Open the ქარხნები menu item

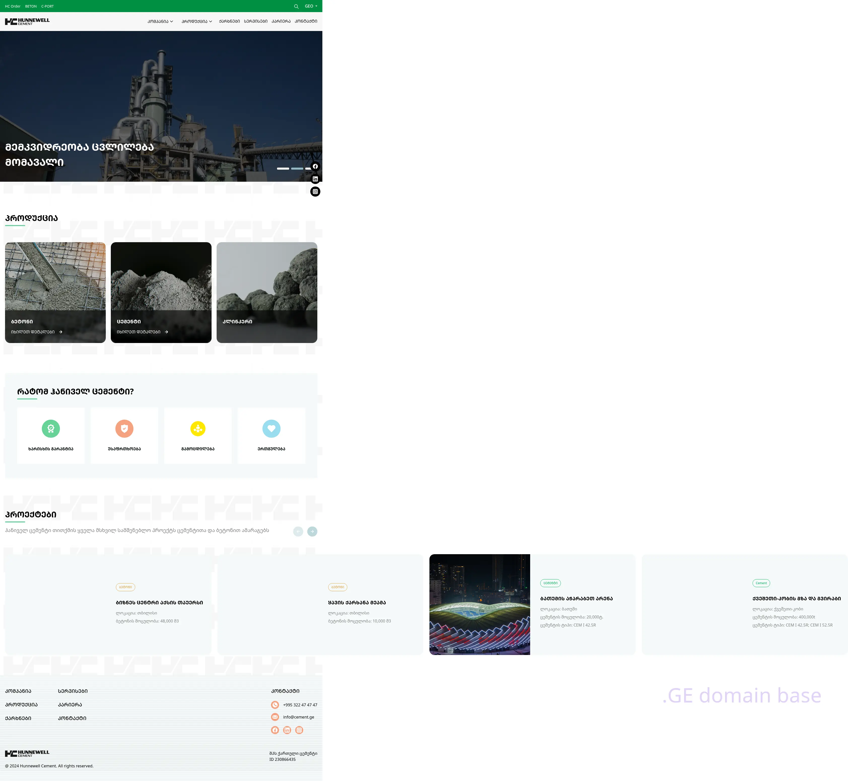229,21
